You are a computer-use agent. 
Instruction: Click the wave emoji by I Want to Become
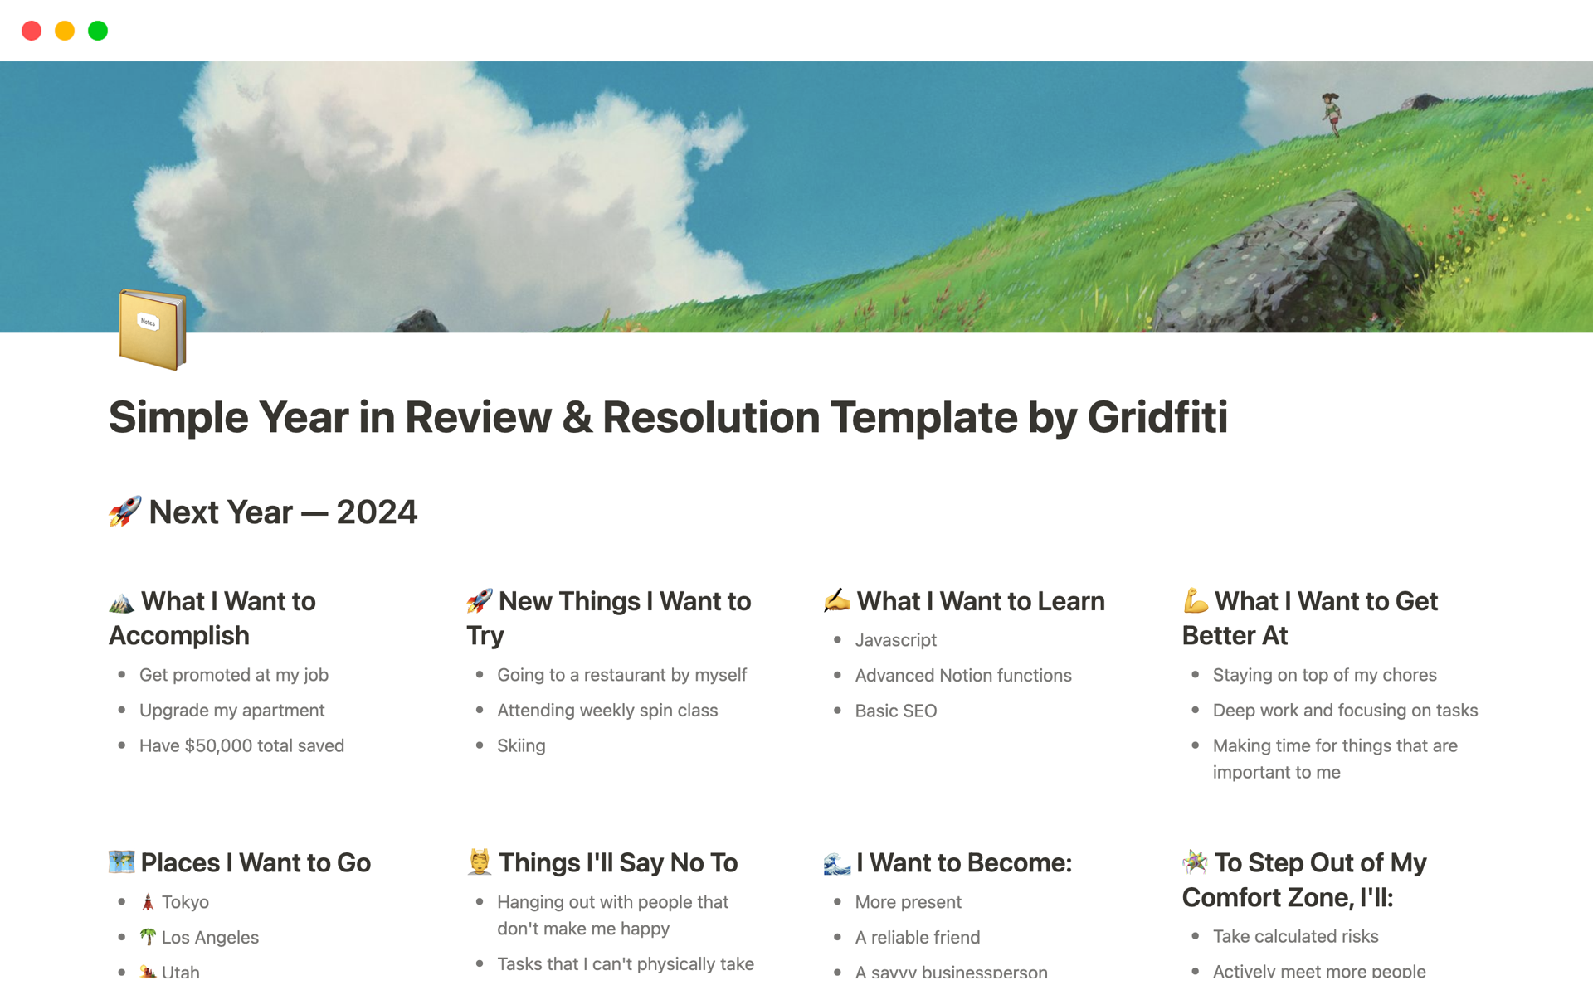coord(836,863)
